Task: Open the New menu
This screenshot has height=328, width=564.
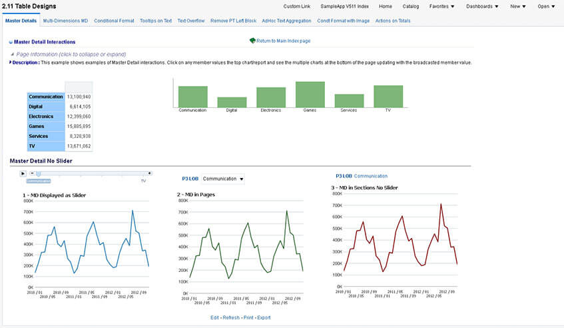Action: pos(517,6)
